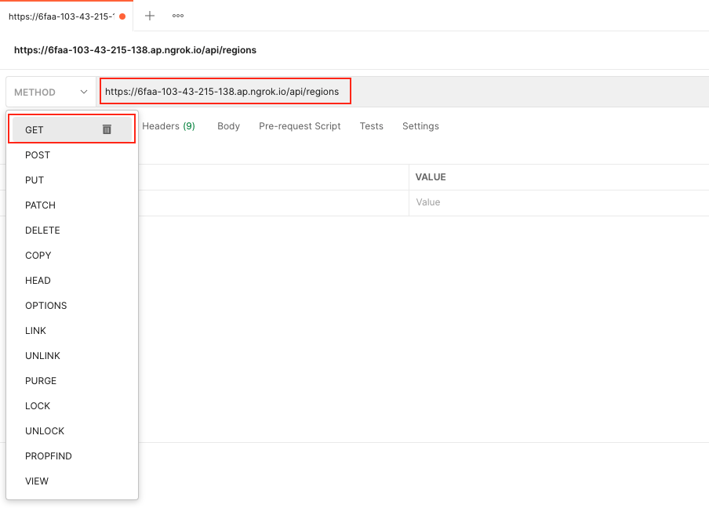Pick PUT request method
Image resolution: width=709 pixels, height=508 pixels.
35,180
